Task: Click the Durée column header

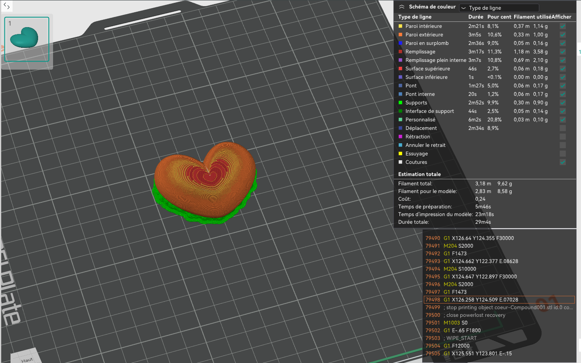Action: (476, 17)
